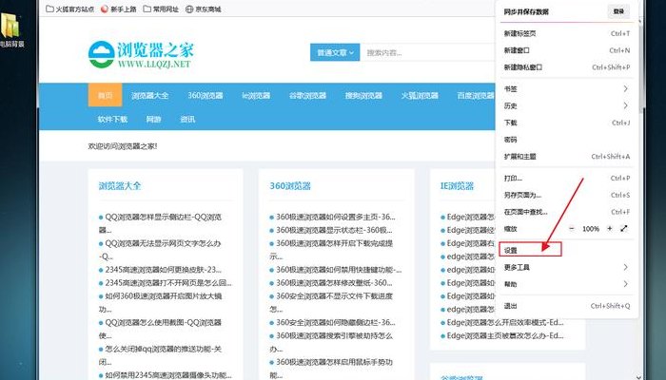Screen dimensions: 666x380
Task: Open the 网游 nav tab
Action: click(154, 119)
